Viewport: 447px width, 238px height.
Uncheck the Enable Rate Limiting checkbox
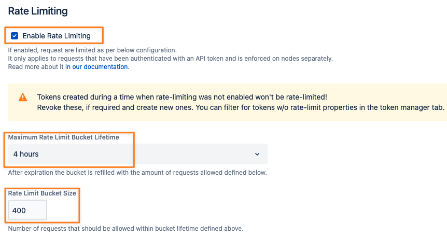(15, 36)
